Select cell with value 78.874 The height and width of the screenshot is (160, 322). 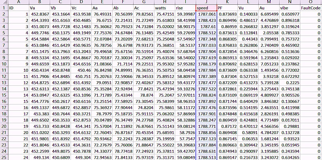coord(144,95)
